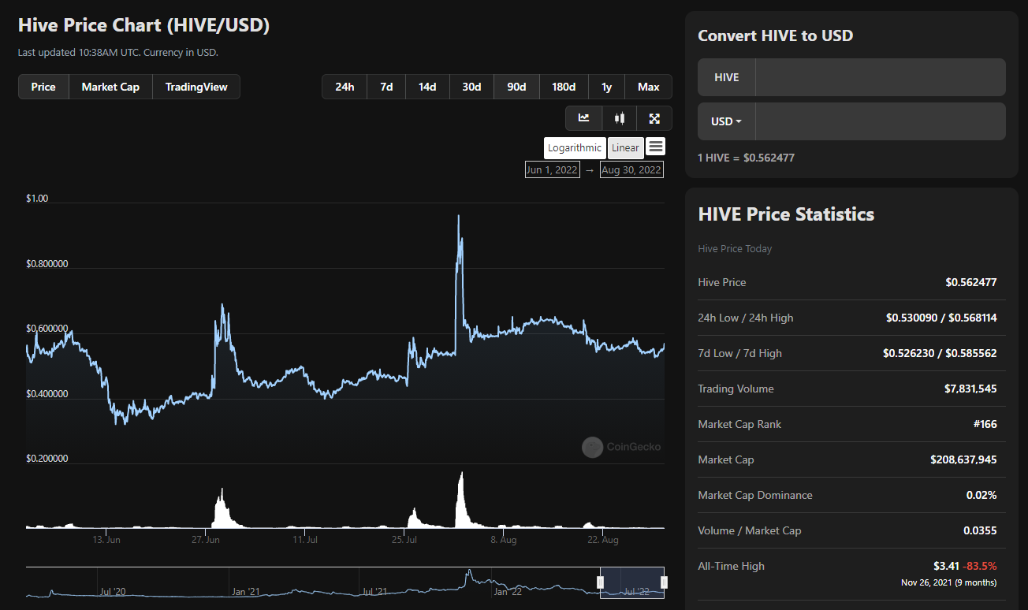This screenshot has height=610, width=1028.
Task: Select the Max range button
Action: point(649,87)
